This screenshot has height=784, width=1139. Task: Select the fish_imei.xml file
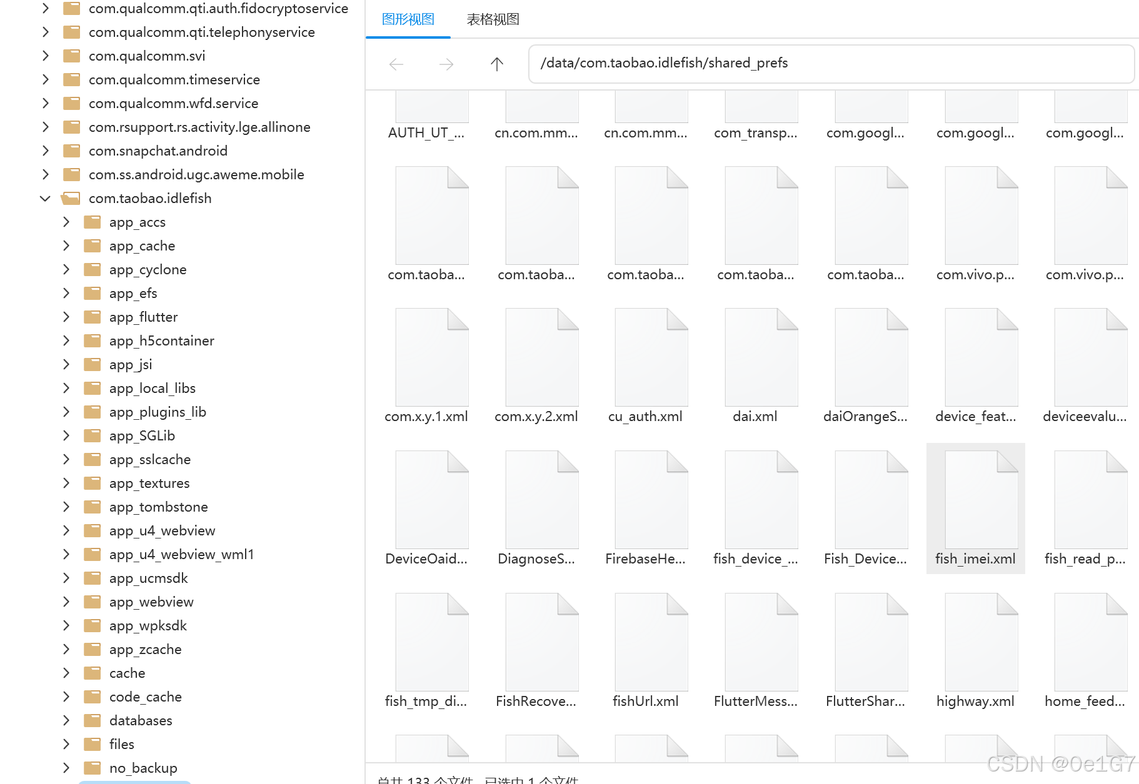(x=975, y=508)
